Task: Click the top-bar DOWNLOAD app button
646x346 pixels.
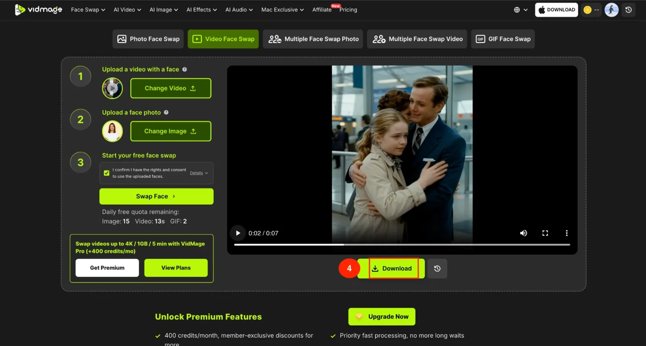Action: pyautogui.click(x=556, y=10)
